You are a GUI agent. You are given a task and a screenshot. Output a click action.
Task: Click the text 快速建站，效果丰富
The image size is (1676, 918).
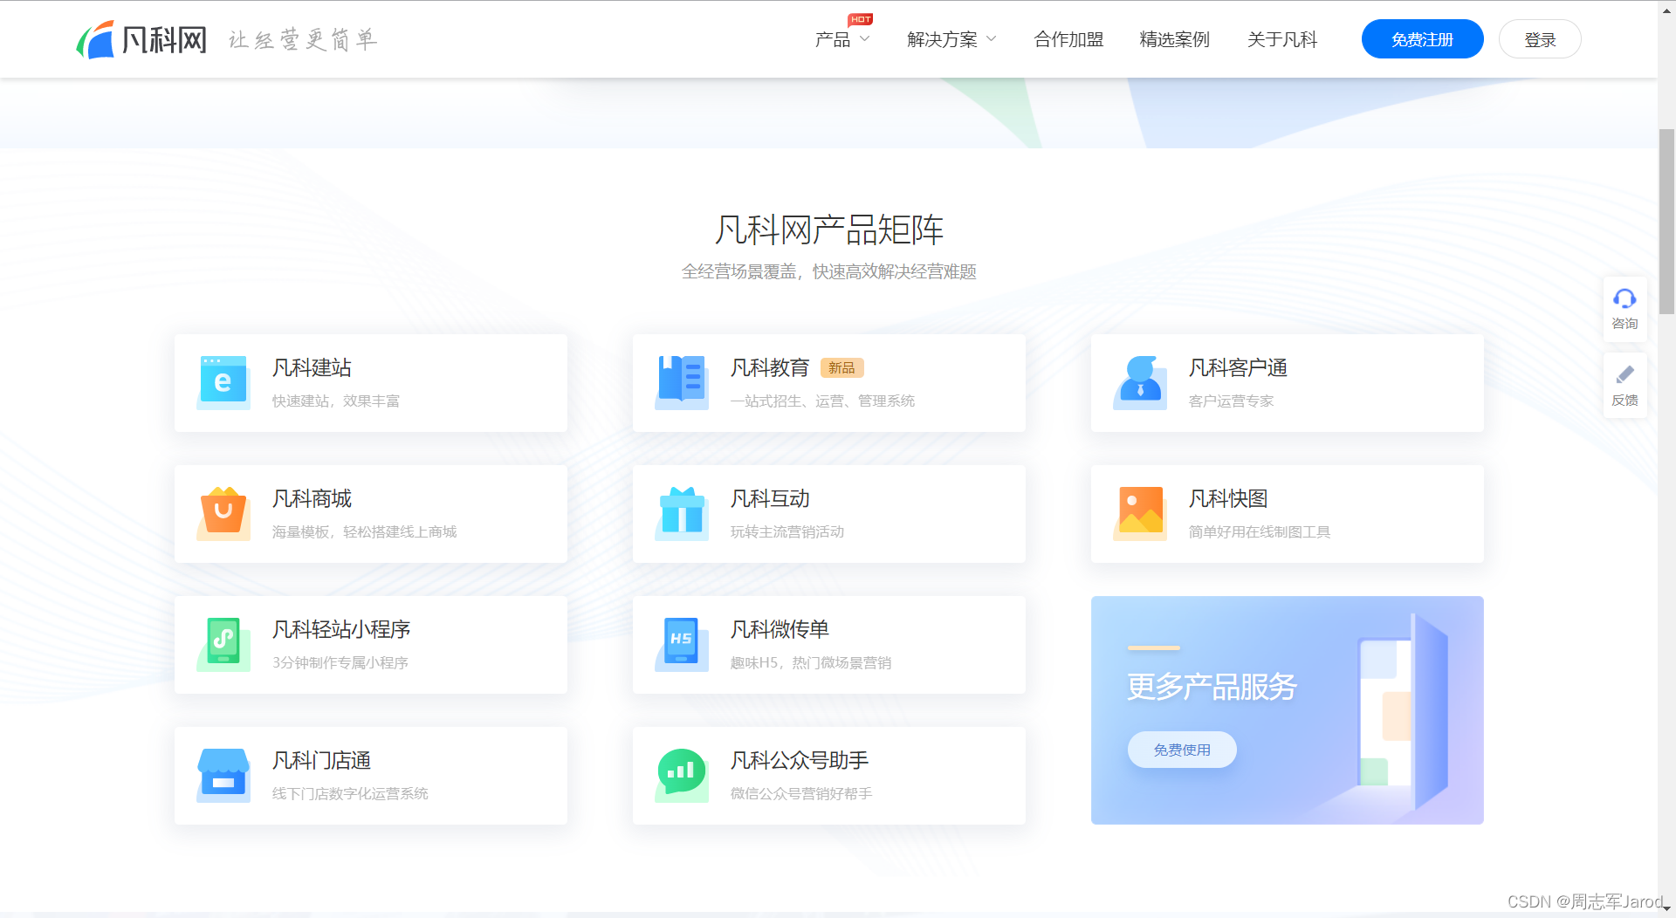(336, 401)
